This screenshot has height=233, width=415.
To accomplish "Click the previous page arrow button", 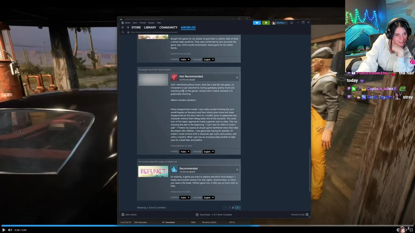I will [226, 208].
